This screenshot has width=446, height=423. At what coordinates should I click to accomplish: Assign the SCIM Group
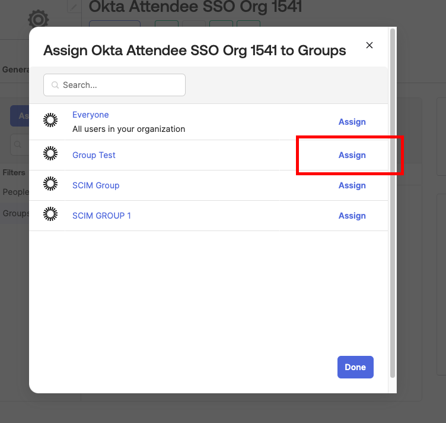click(x=352, y=185)
